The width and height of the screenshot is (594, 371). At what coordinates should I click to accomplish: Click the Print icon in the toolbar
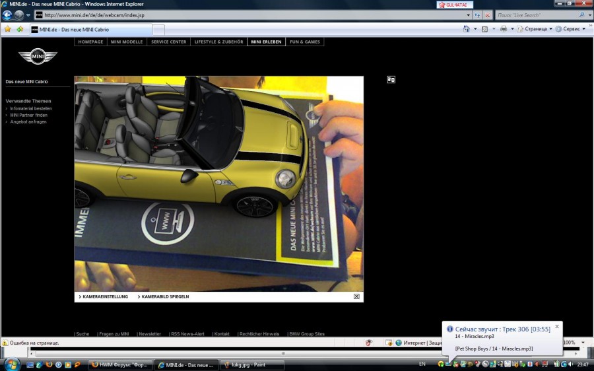(x=503, y=29)
